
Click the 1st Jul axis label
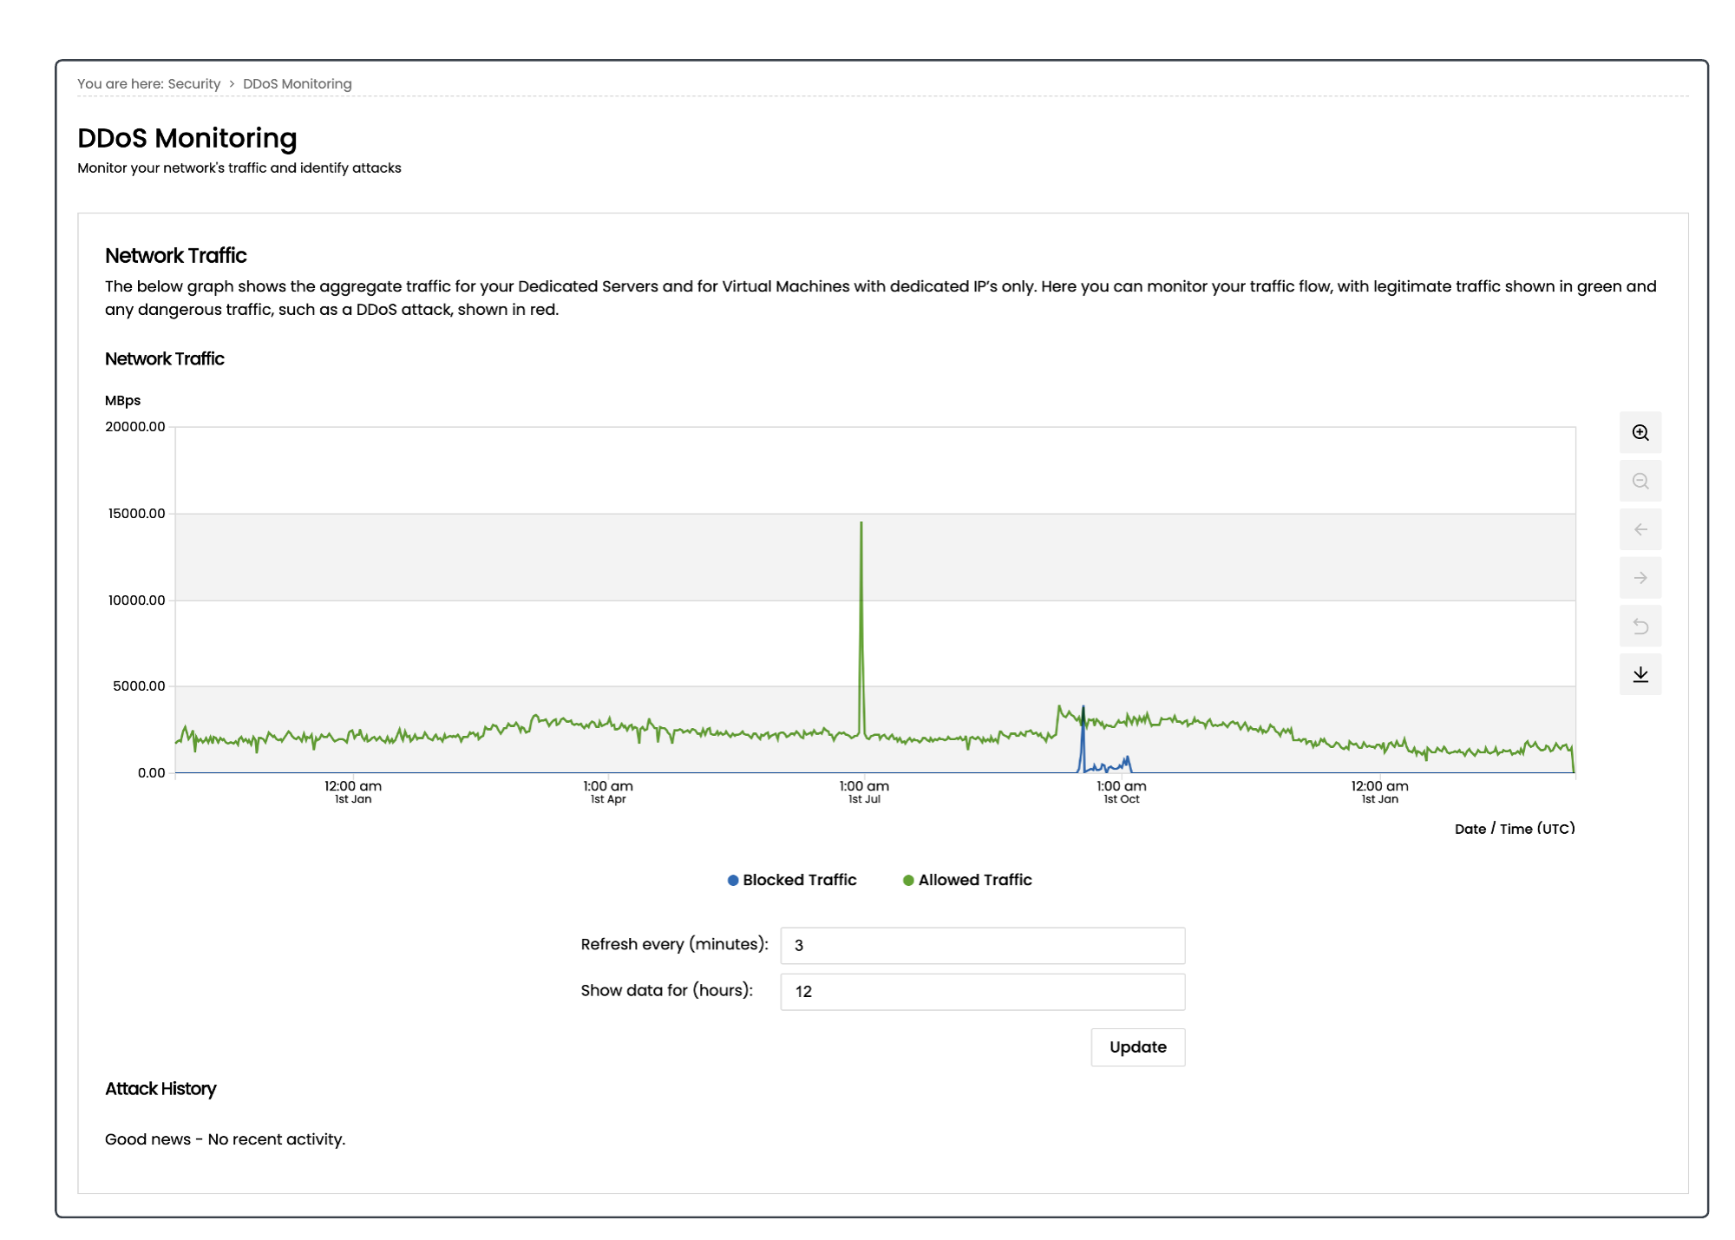864,799
